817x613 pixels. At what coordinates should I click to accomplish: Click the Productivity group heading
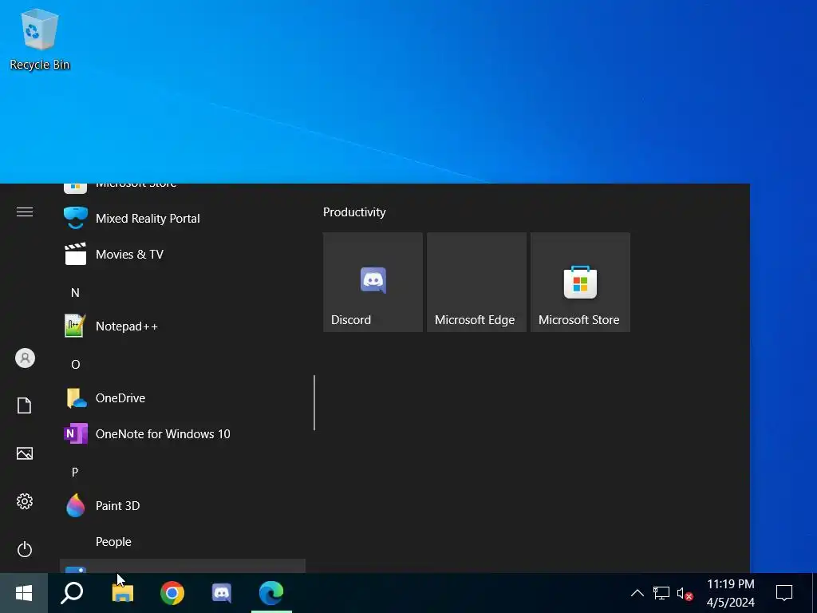pos(354,212)
